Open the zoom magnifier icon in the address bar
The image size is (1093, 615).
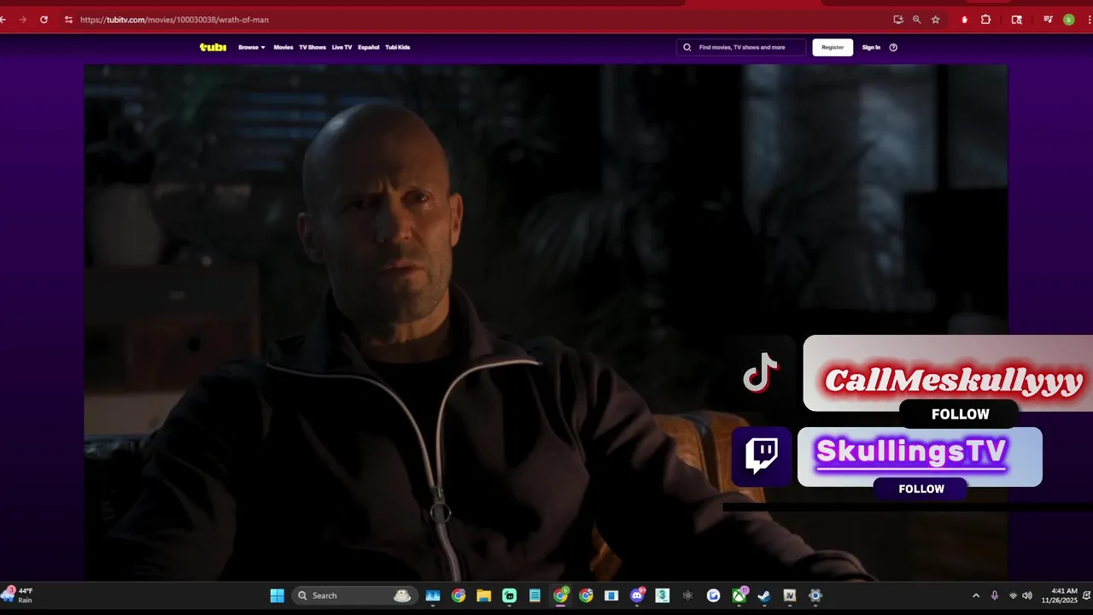[x=917, y=20]
